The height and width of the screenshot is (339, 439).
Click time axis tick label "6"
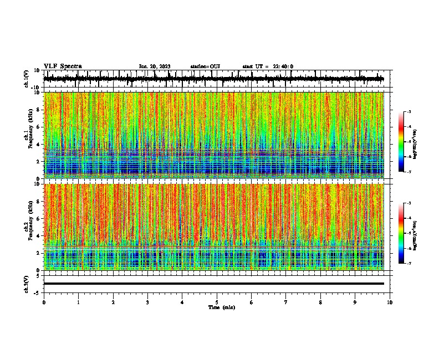coord(252,302)
